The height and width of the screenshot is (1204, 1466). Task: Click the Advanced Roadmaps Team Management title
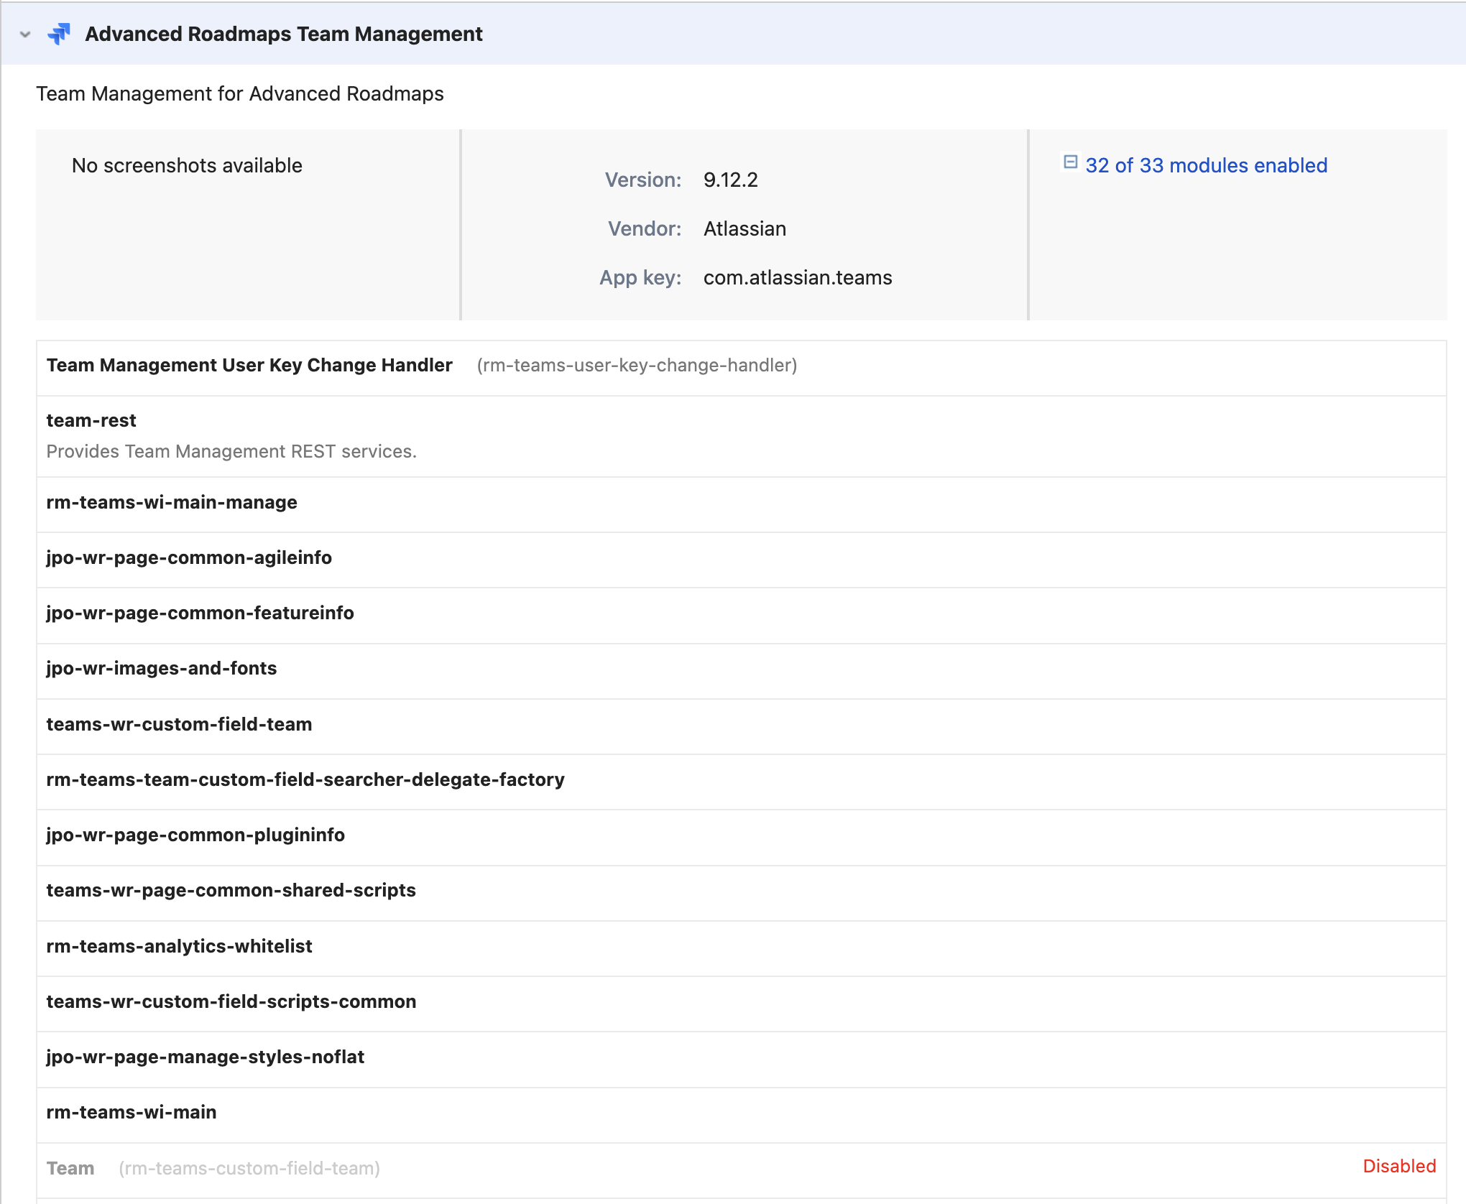pyautogui.click(x=283, y=34)
